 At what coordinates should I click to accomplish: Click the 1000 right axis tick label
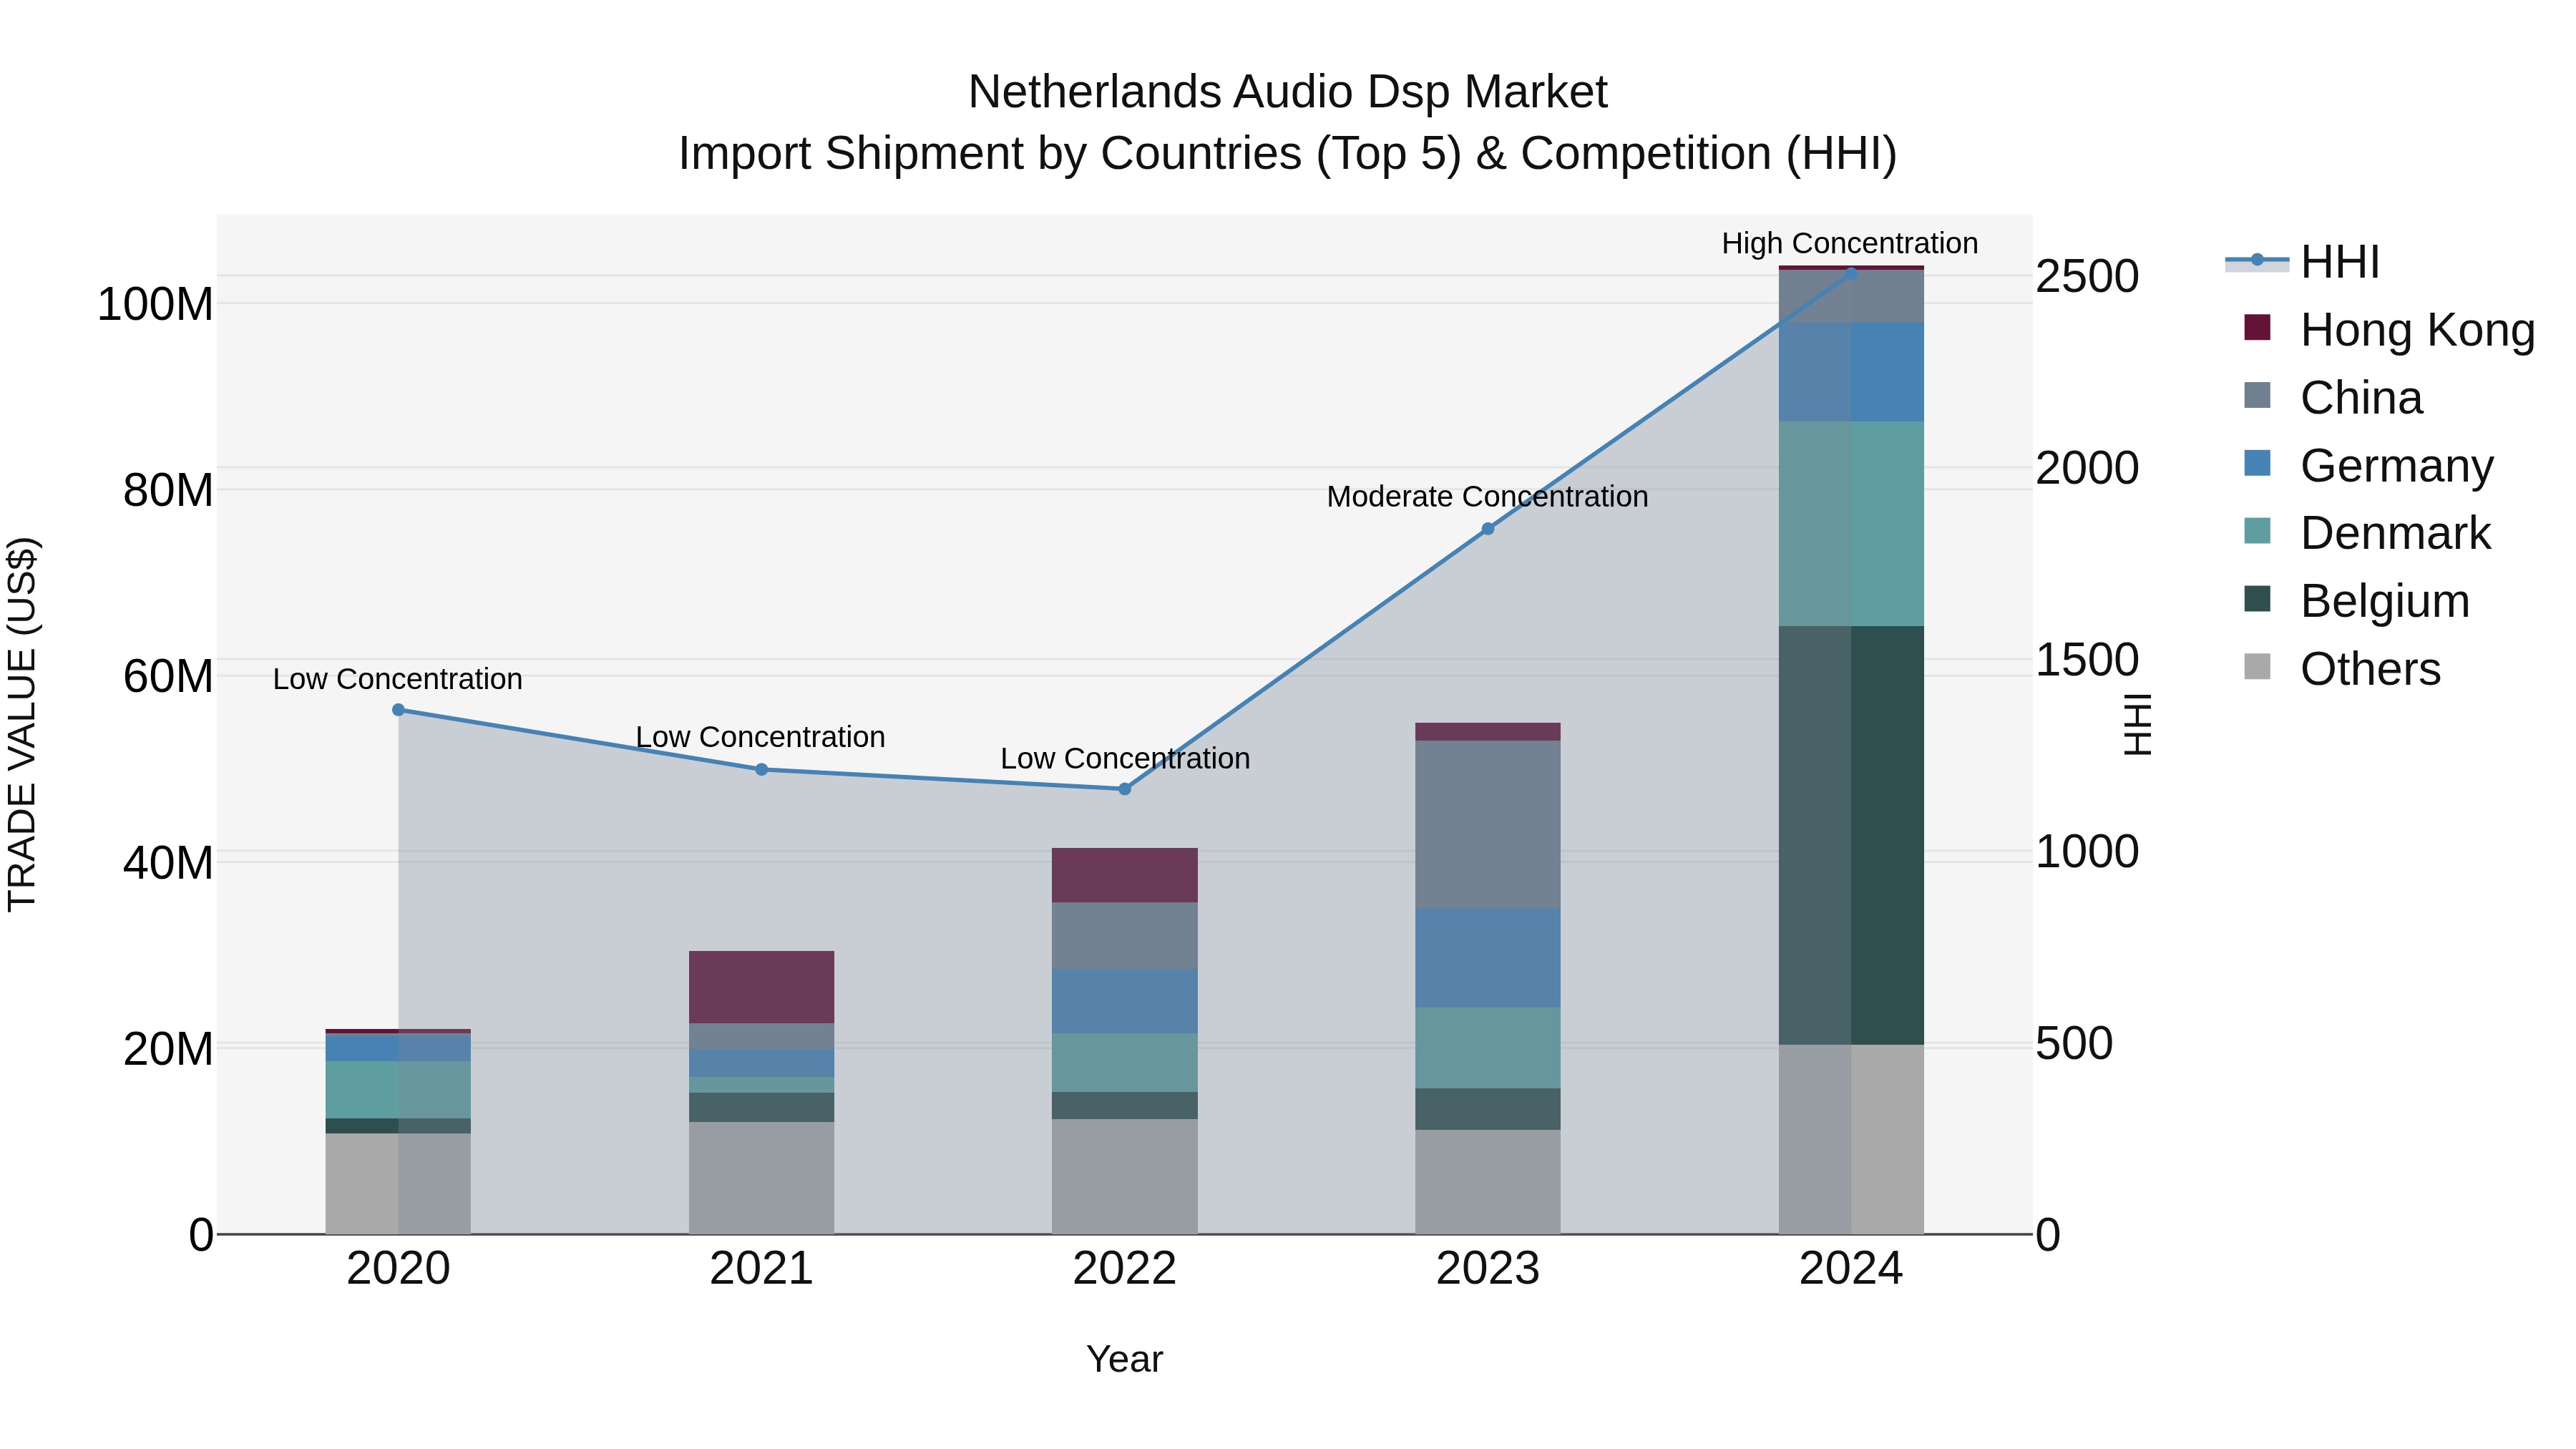(2088, 851)
